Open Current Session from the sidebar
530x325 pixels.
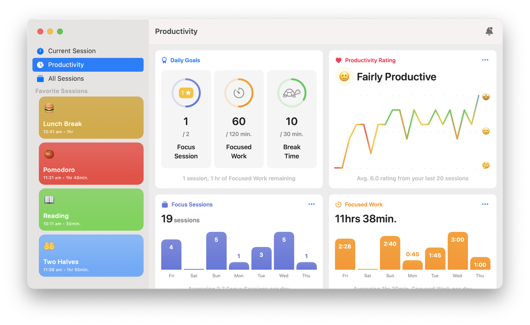click(x=72, y=51)
